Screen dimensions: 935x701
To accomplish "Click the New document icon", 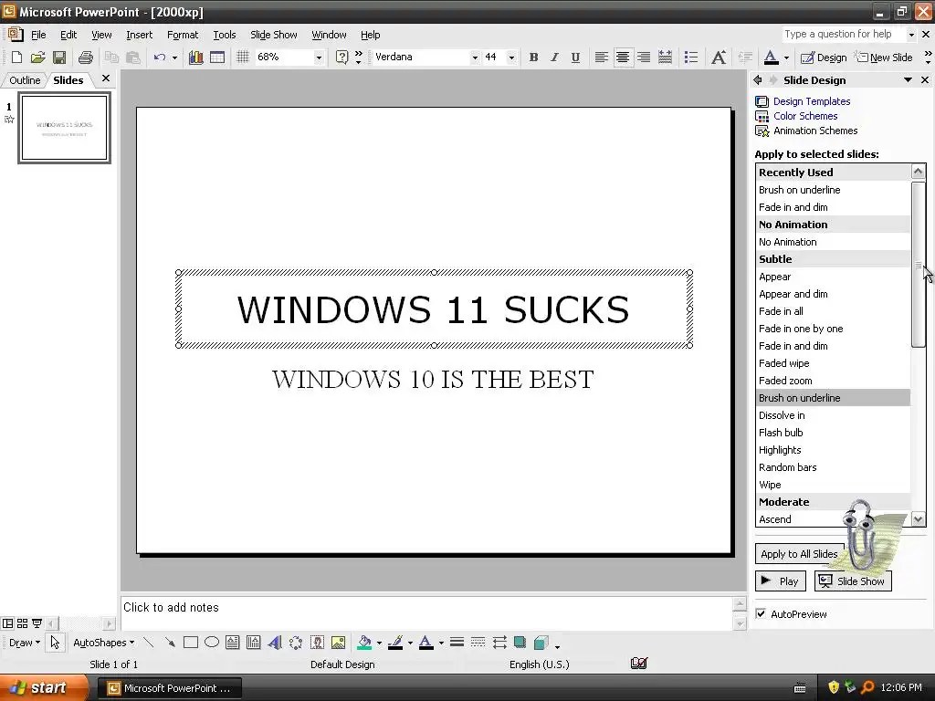I will pos(16,58).
